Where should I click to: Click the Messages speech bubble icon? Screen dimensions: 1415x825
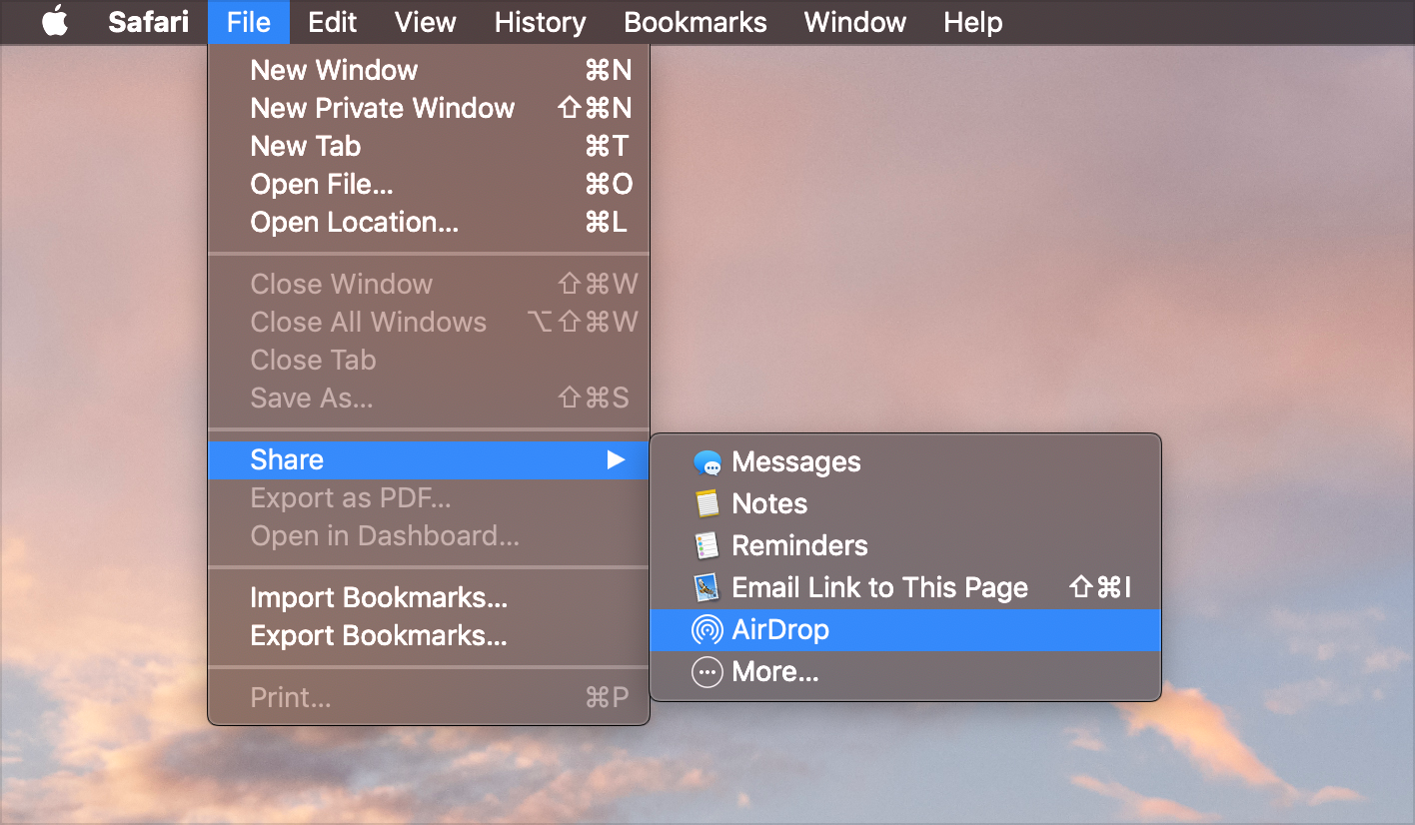[x=707, y=461]
